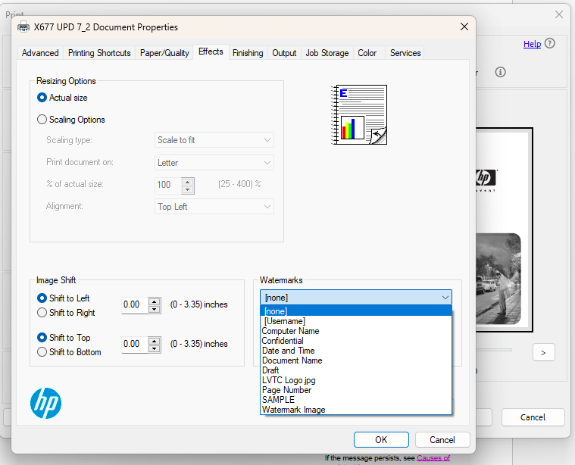Choose the Draft watermark
This screenshot has width=575, height=465.
(356, 370)
